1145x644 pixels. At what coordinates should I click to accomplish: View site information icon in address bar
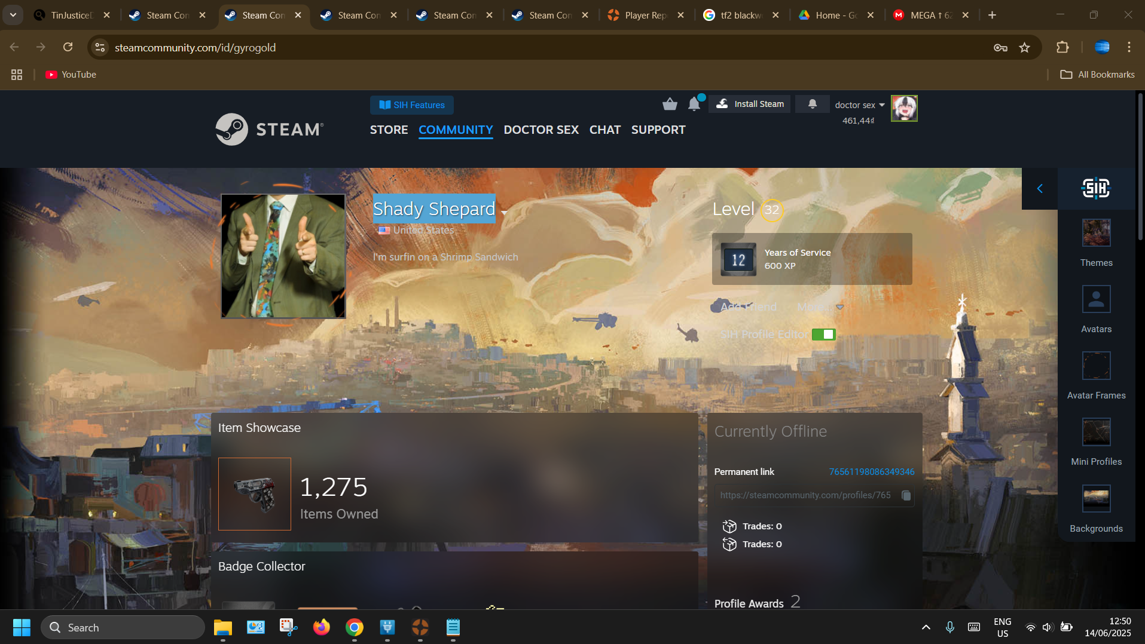pos(100,48)
